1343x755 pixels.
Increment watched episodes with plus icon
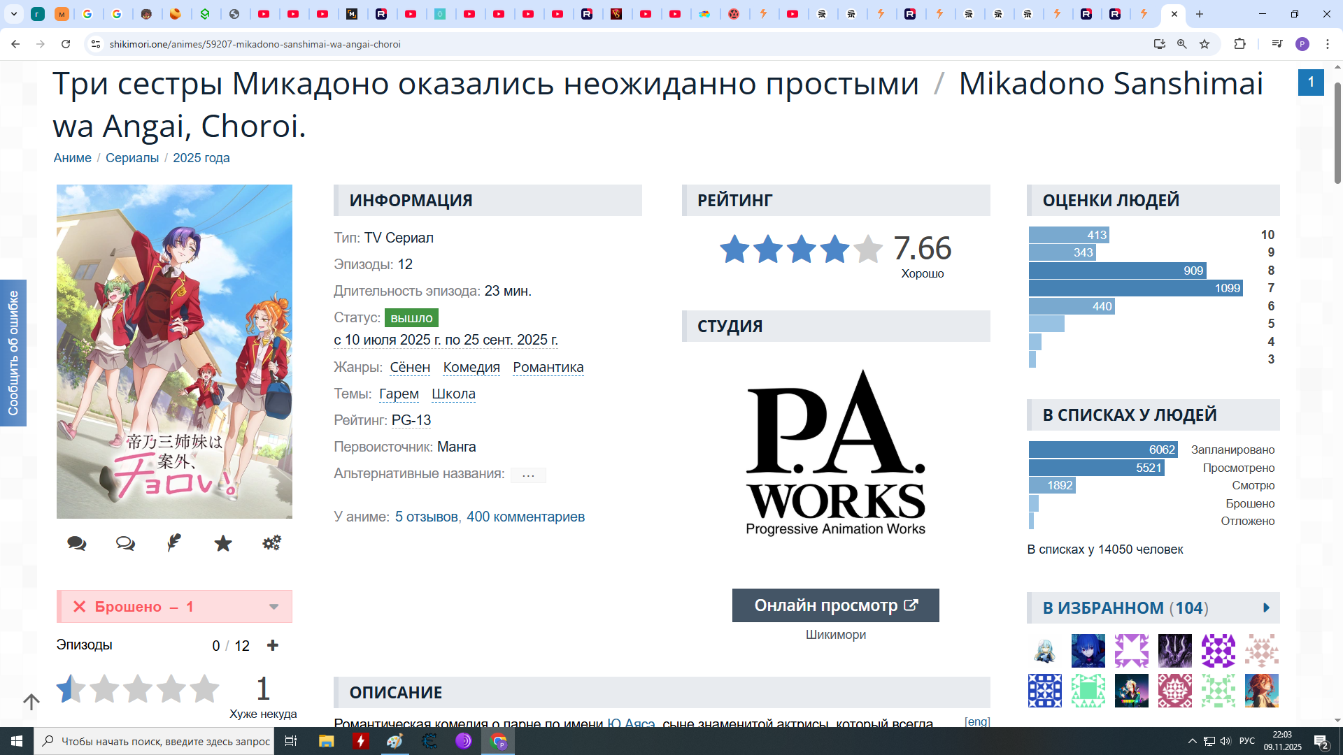[273, 645]
